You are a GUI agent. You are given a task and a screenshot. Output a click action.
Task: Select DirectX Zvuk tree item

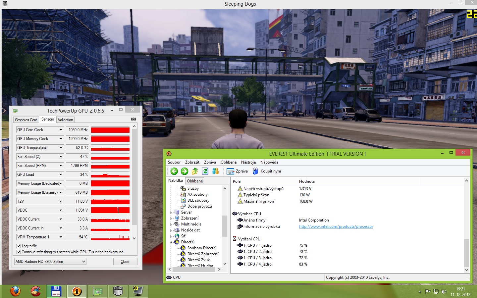198,260
